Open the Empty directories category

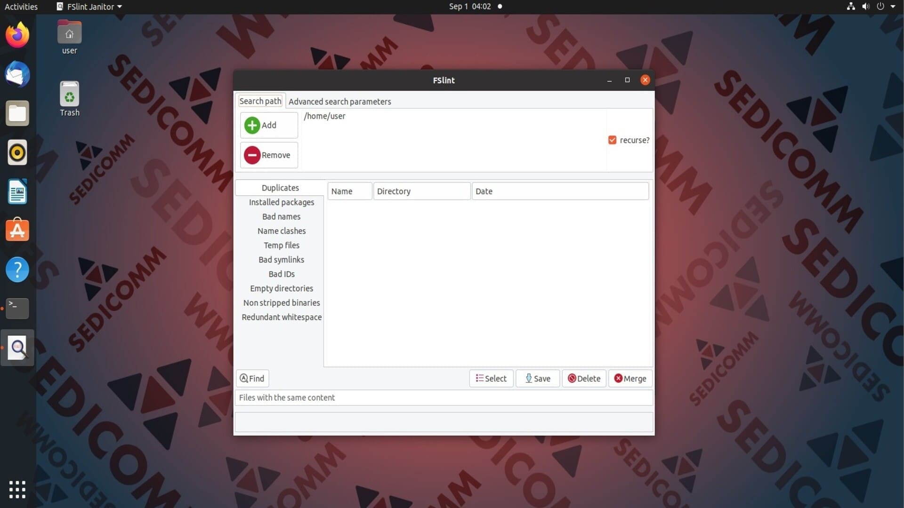pyautogui.click(x=282, y=288)
